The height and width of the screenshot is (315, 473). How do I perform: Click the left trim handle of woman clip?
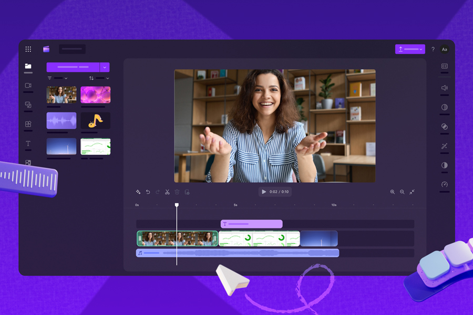(140, 238)
